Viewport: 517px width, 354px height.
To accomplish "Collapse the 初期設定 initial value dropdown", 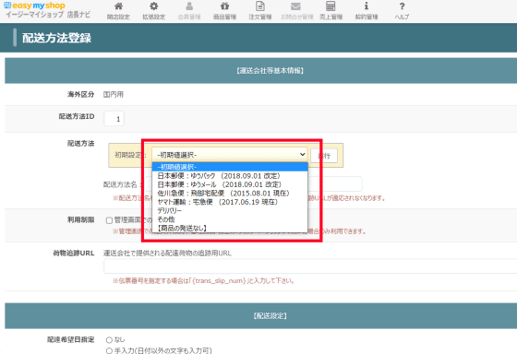I will pyautogui.click(x=230, y=155).
